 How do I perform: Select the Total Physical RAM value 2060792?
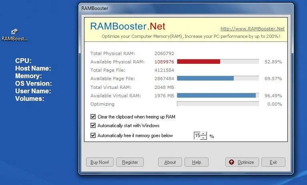coord(164,53)
